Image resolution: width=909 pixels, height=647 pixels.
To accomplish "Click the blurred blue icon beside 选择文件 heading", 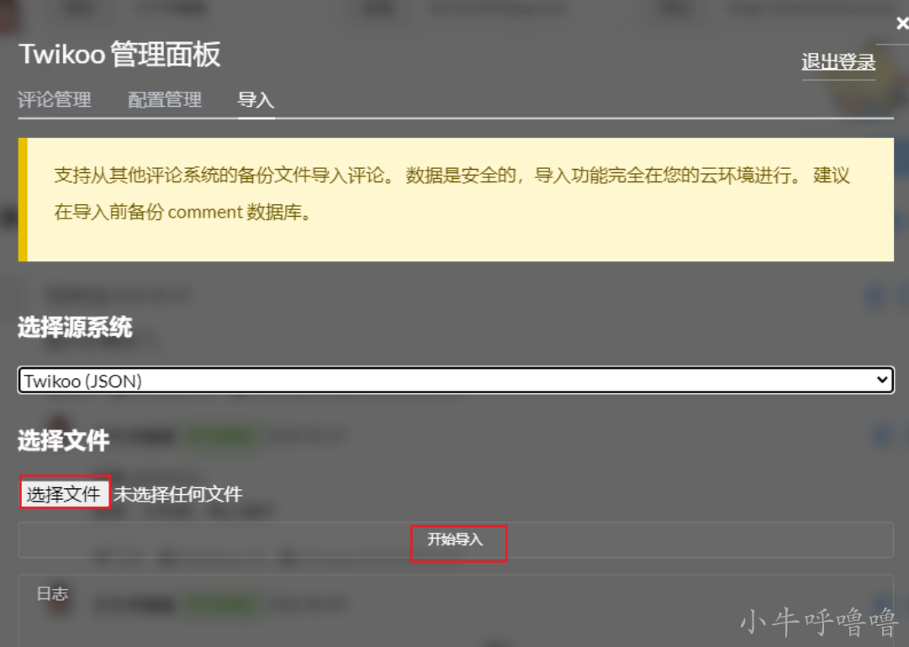I will pyautogui.click(x=884, y=435).
